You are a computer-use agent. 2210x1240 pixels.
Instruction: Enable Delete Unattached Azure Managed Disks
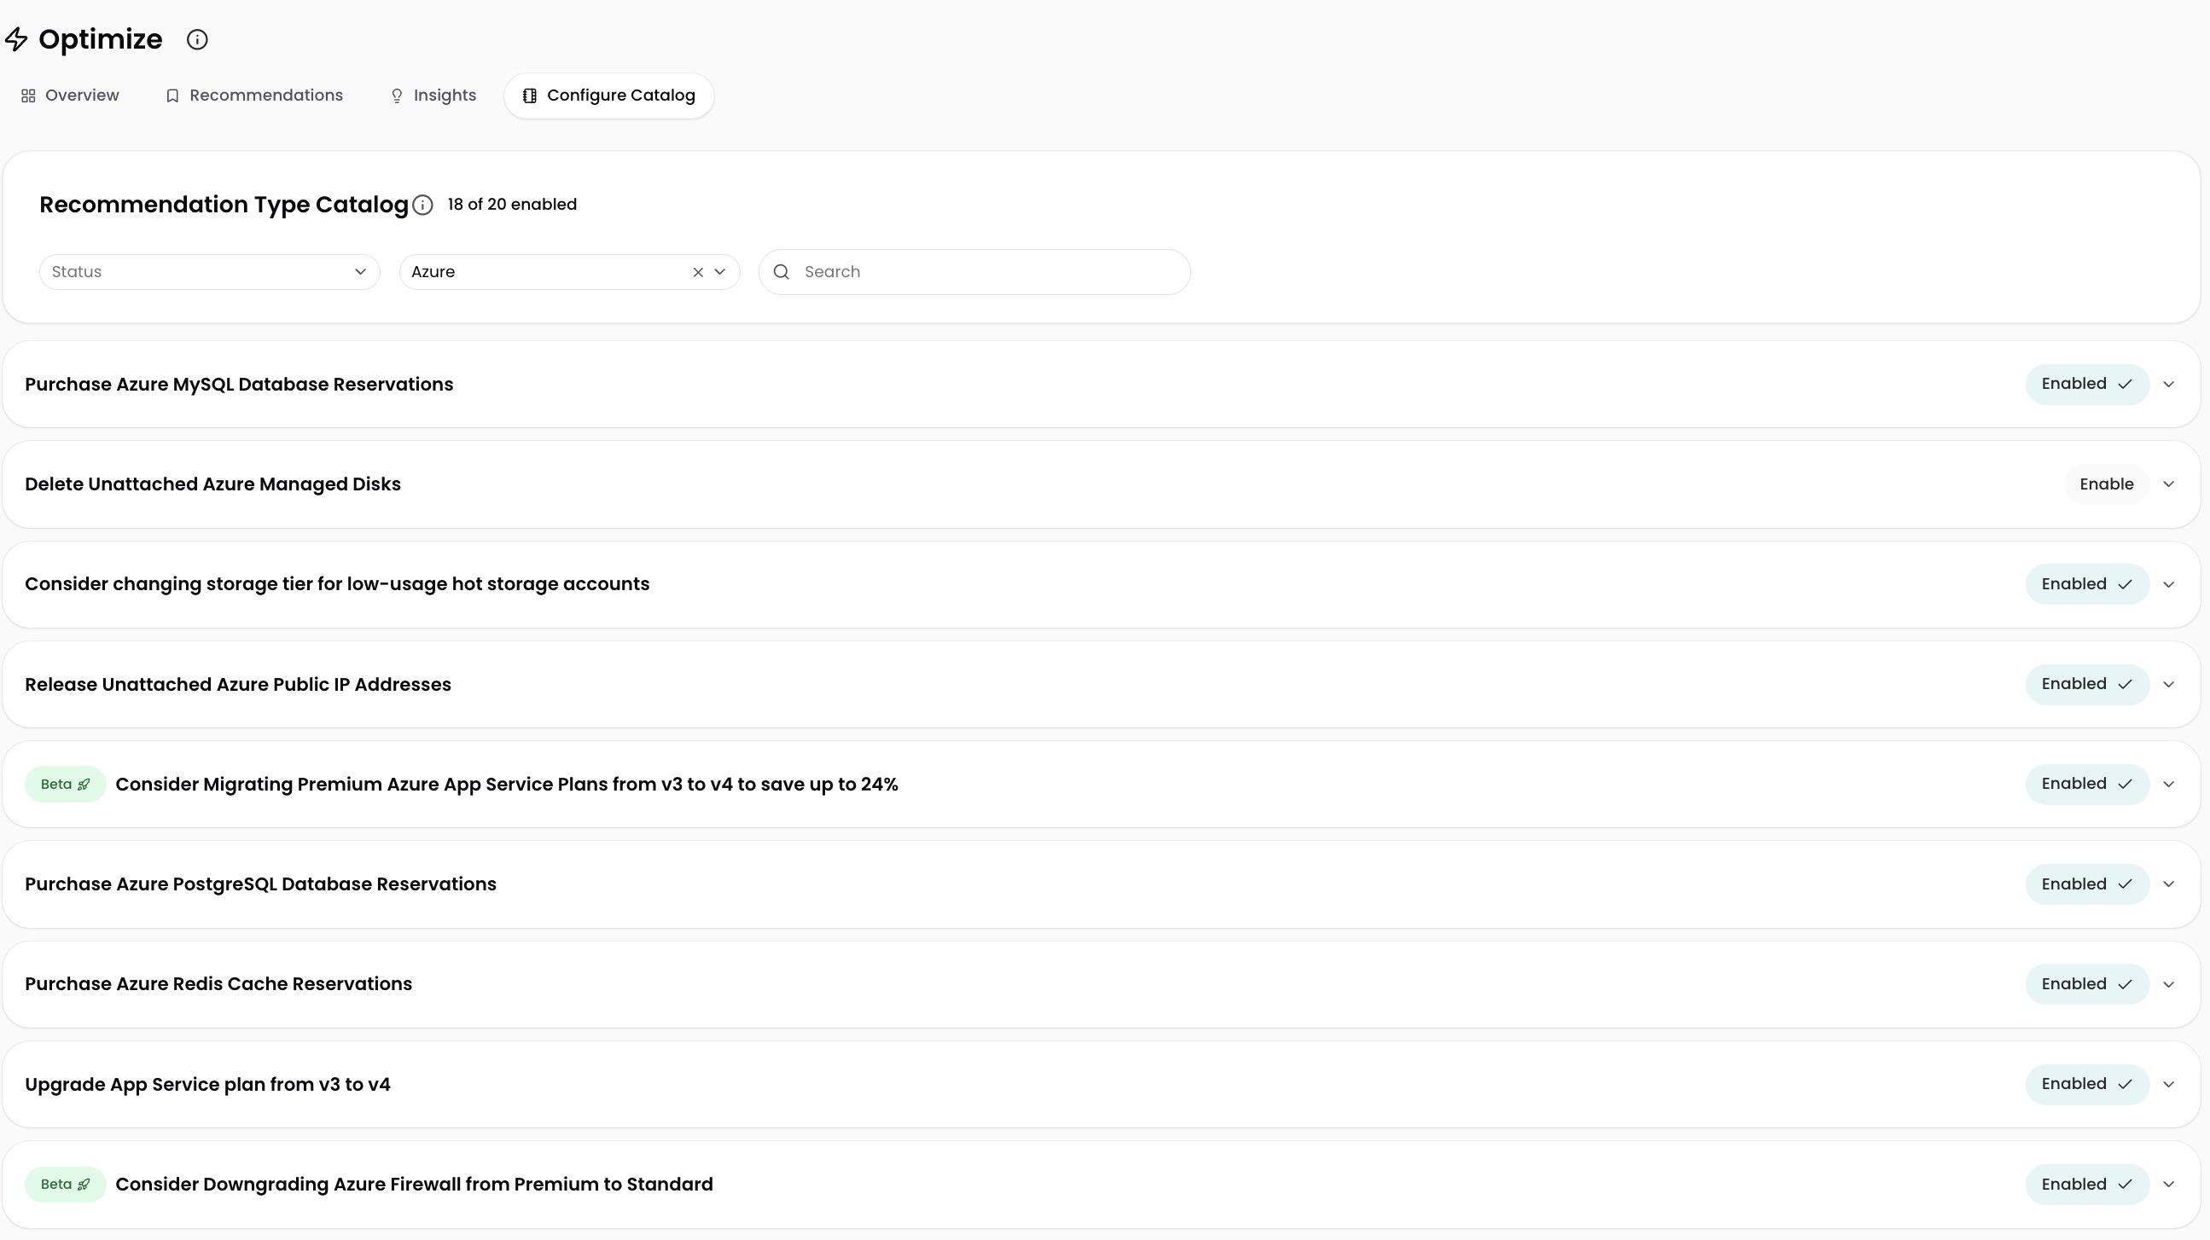click(x=2106, y=484)
